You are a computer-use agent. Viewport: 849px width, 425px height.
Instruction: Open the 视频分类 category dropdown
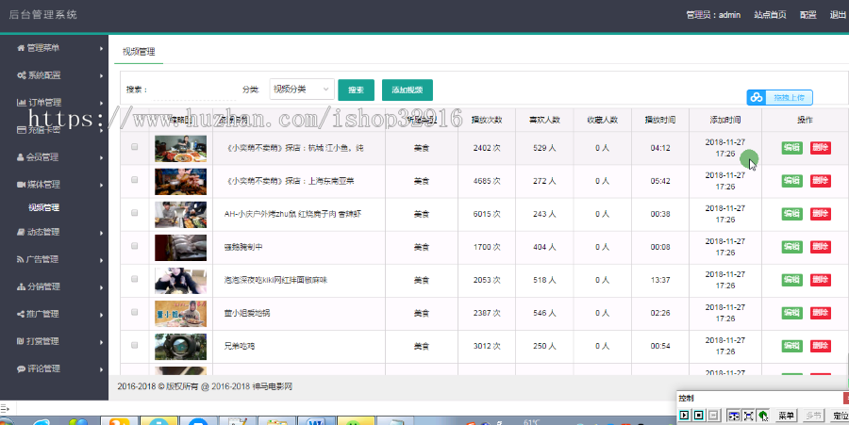click(302, 90)
